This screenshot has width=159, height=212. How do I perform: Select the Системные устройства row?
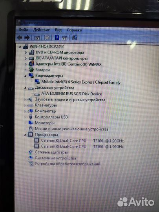[x=55, y=158]
